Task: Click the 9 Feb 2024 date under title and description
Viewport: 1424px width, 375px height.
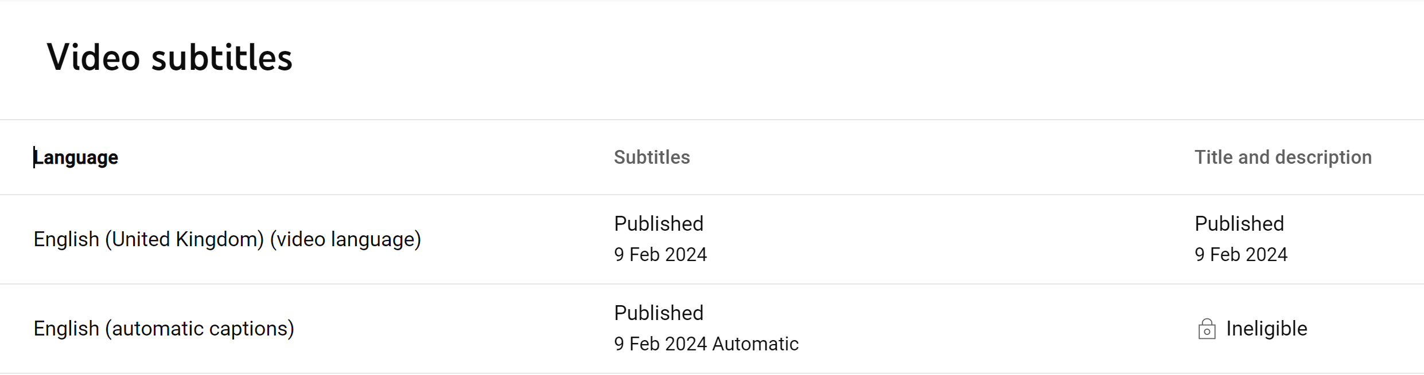Action: (x=1241, y=255)
